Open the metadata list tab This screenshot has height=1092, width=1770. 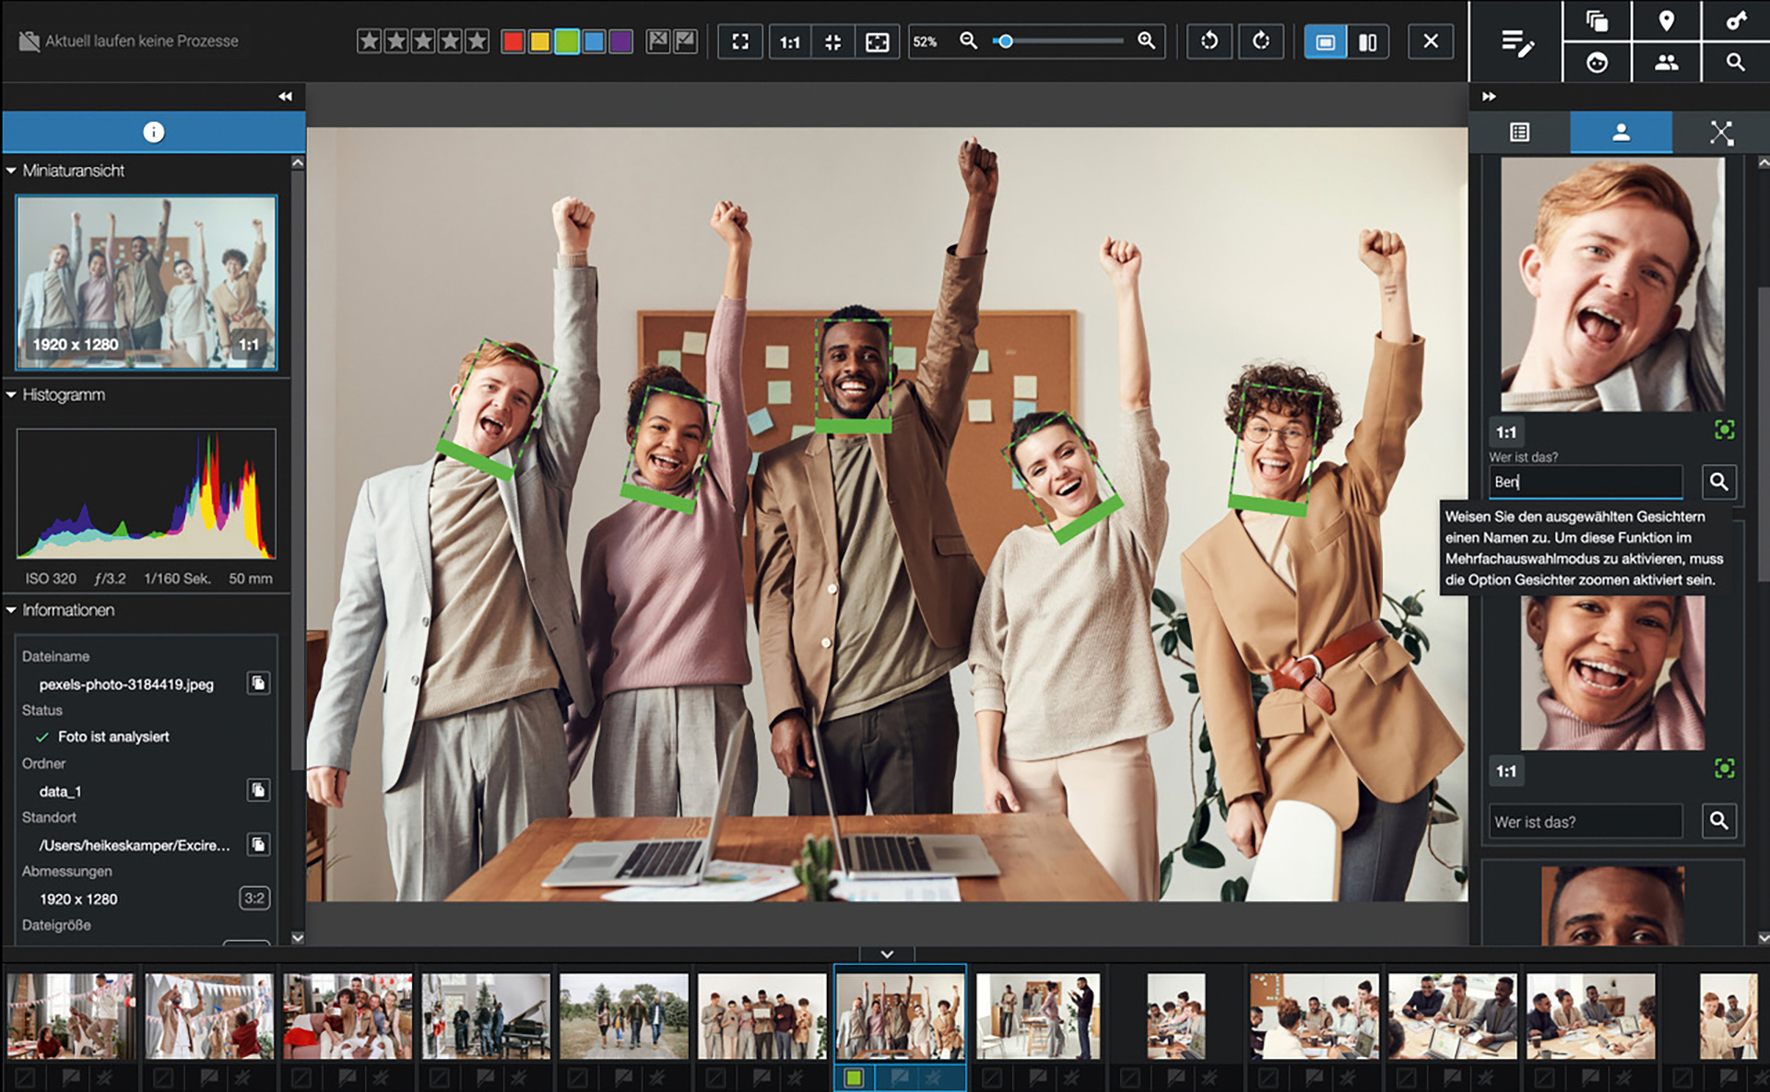1519,133
